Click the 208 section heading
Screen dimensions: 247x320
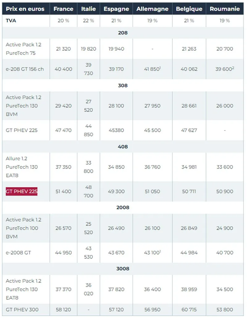pyautogui.click(x=123, y=33)
